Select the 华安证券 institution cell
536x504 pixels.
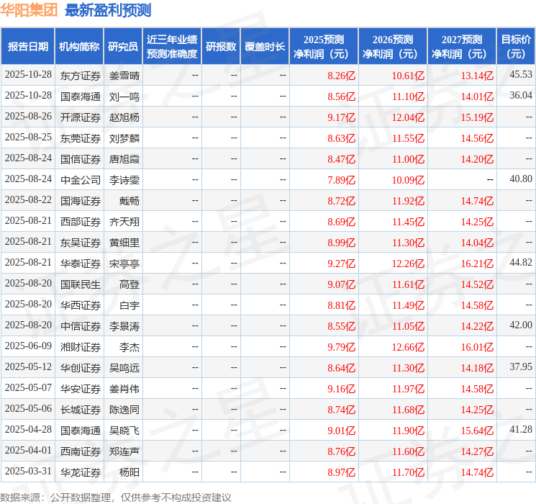point(81,389)
